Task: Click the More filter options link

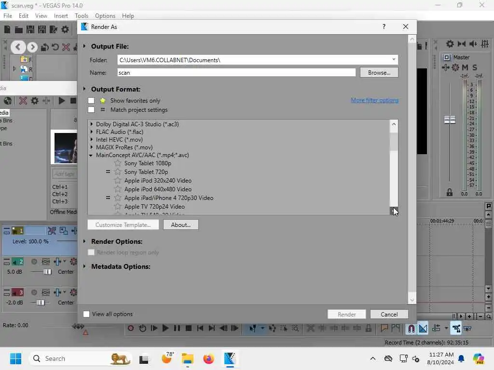Action: point(374,100)
